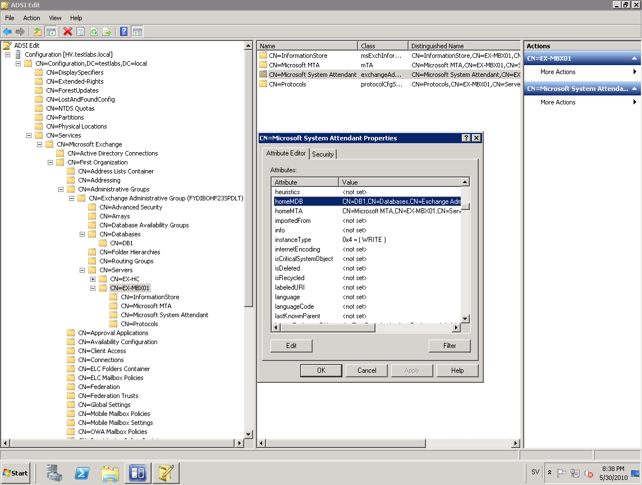Click the help question mark in Properties dialog
Screen dimensions: 642x485
point(466,138)
